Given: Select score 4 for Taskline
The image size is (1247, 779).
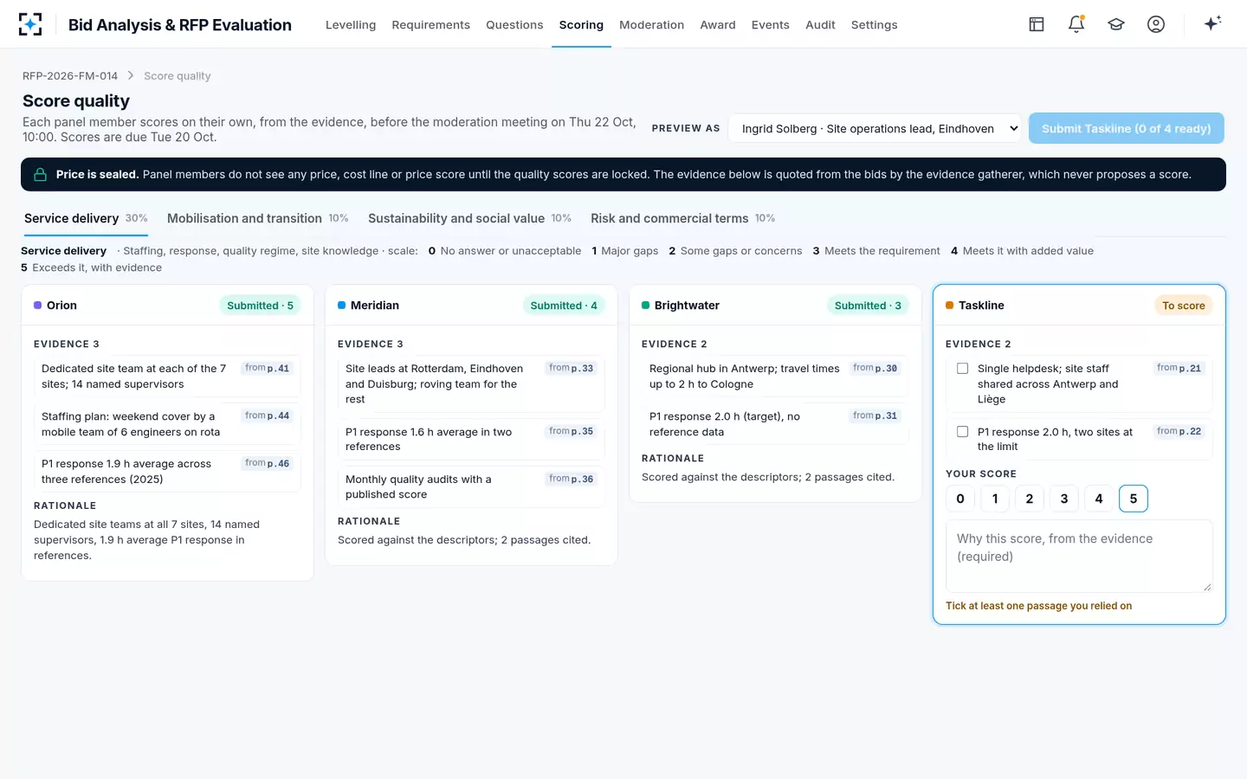Looking at the screenshot, I should click(x=1099, y=499).
